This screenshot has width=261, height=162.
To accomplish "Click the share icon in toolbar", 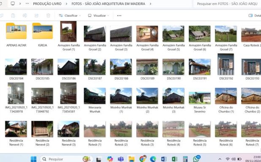I will (x=36, y=16).
